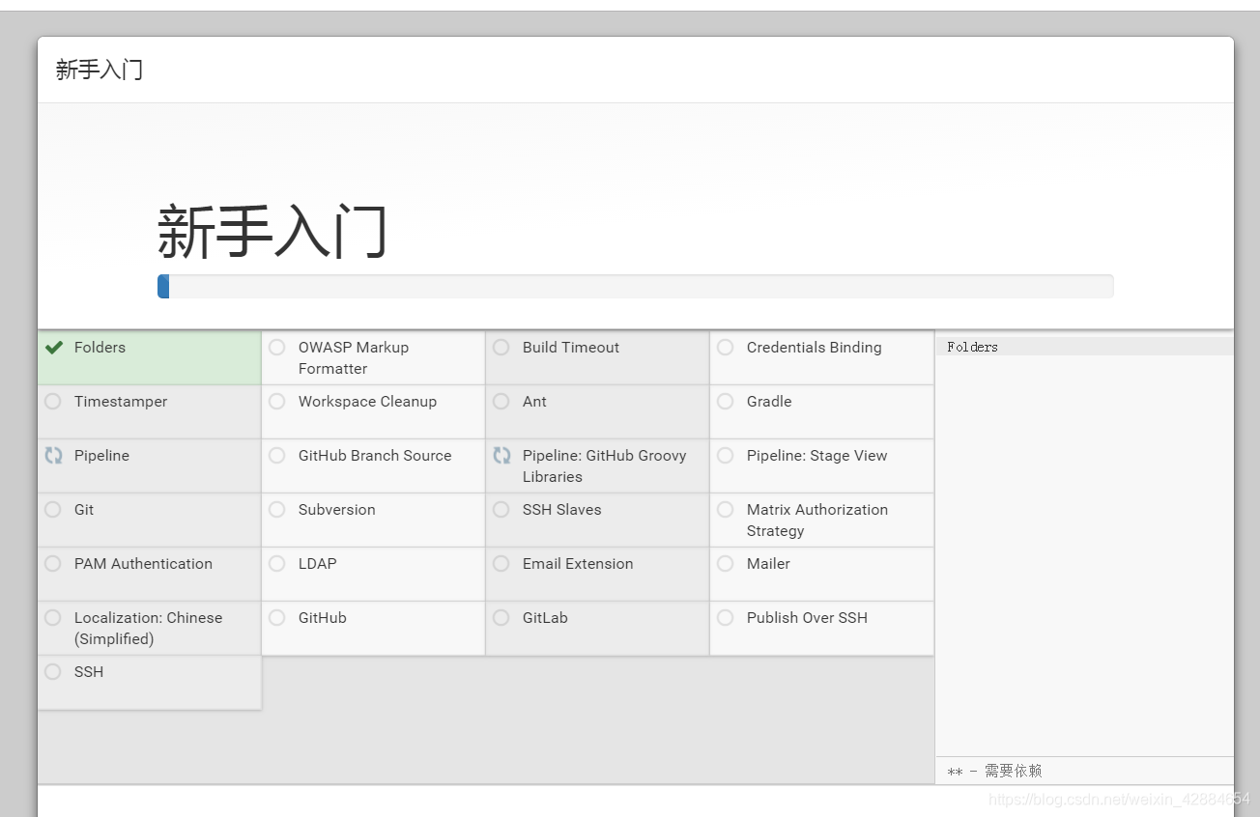Viewport: 1260px width, 817px height.
Task: Click the SSH Slaves plugin name
Action: (x=562, y=510)
